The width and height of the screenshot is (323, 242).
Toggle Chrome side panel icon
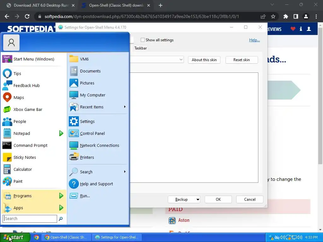[296, 16]
